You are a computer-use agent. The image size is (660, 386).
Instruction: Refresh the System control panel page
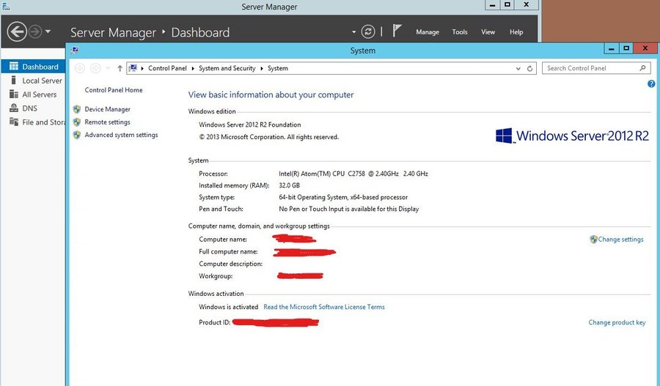coord(529,68)
